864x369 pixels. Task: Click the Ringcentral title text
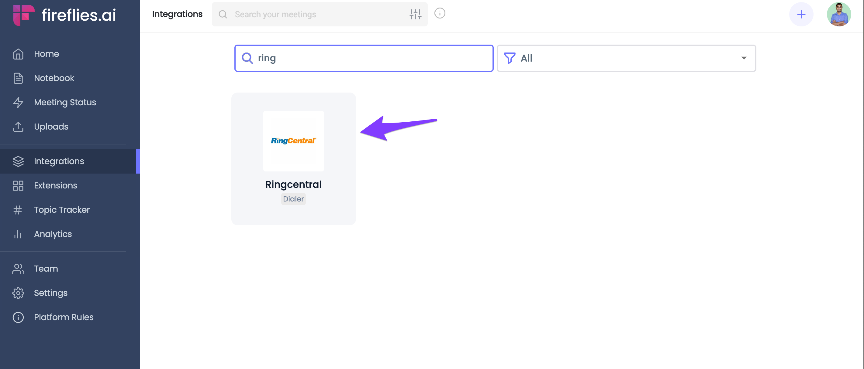293,184
